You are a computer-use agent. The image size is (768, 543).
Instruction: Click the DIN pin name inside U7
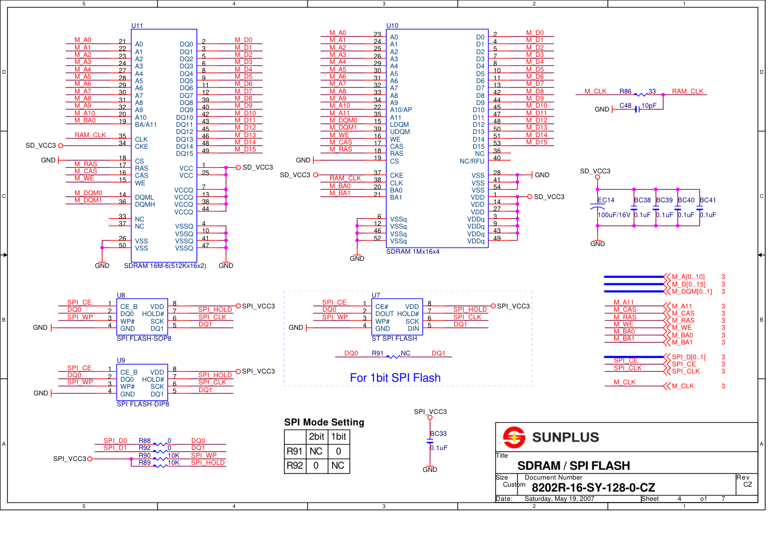(x=414, y=329)
